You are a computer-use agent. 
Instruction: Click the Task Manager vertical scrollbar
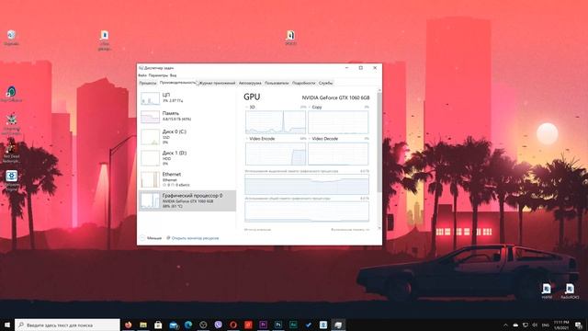coord(379,143)
